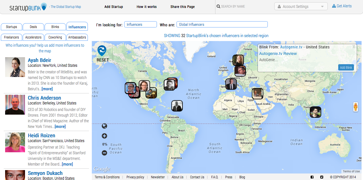Zoom in with the plus icon
Screen dimensions: 363x180
coord(104,136)
